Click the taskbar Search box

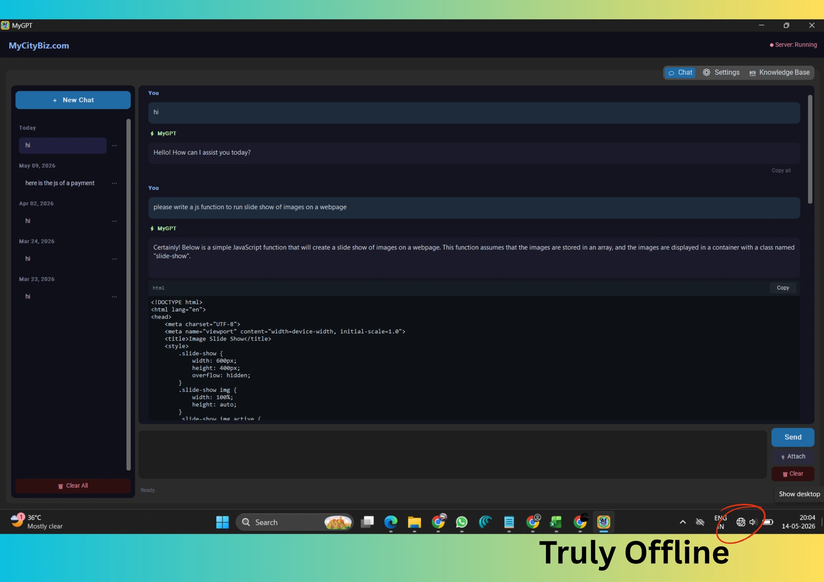tap(295, 522)
